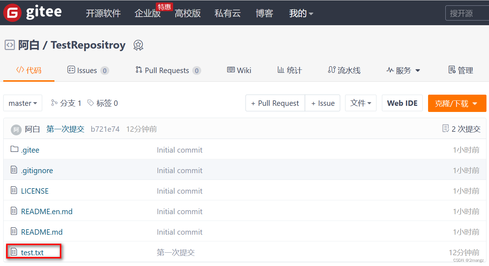489x266 pixels.
Task: Open the 统计 tab
Action: [x=290, y=70]
